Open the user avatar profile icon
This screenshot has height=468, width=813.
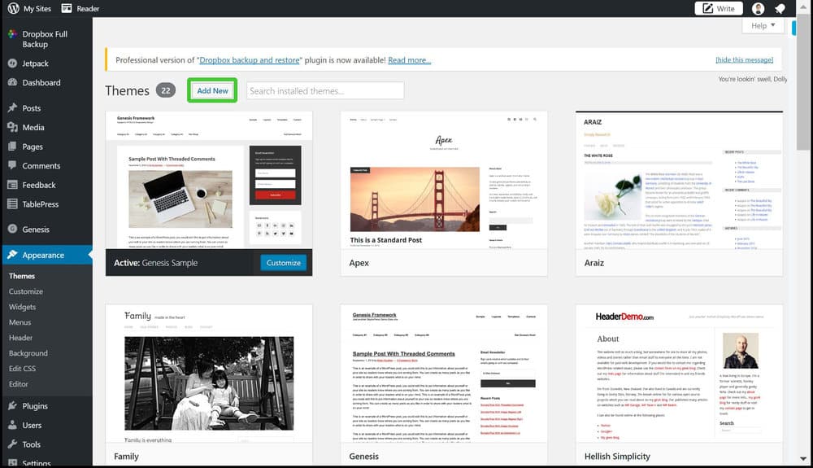click(x=758, y=8)
